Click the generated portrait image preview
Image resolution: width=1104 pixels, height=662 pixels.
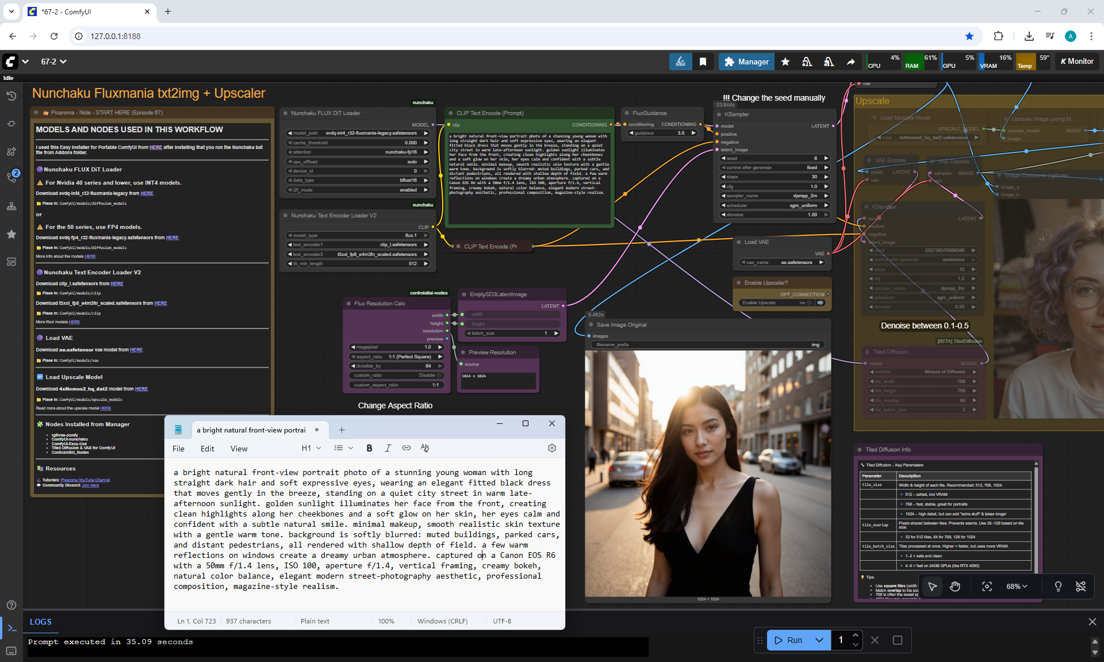(708, 473)
